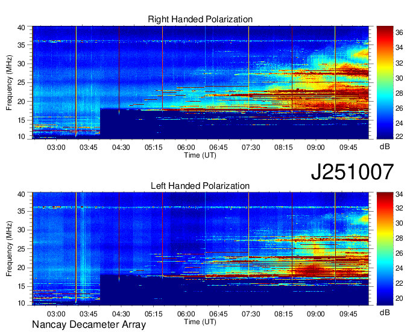The width and height of the screenshot is (410, 332).
Task: Click the right-handed polarization color bar
Action: click(x=385, y=82)
